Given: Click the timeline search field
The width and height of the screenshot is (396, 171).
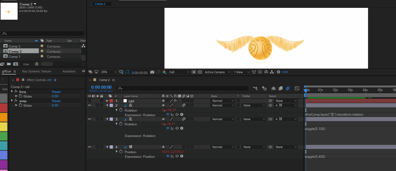Looking at the screenshot, I should 182,88.
